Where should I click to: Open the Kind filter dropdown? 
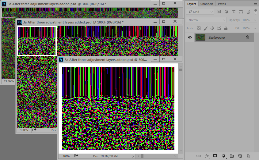click(200, 12)
